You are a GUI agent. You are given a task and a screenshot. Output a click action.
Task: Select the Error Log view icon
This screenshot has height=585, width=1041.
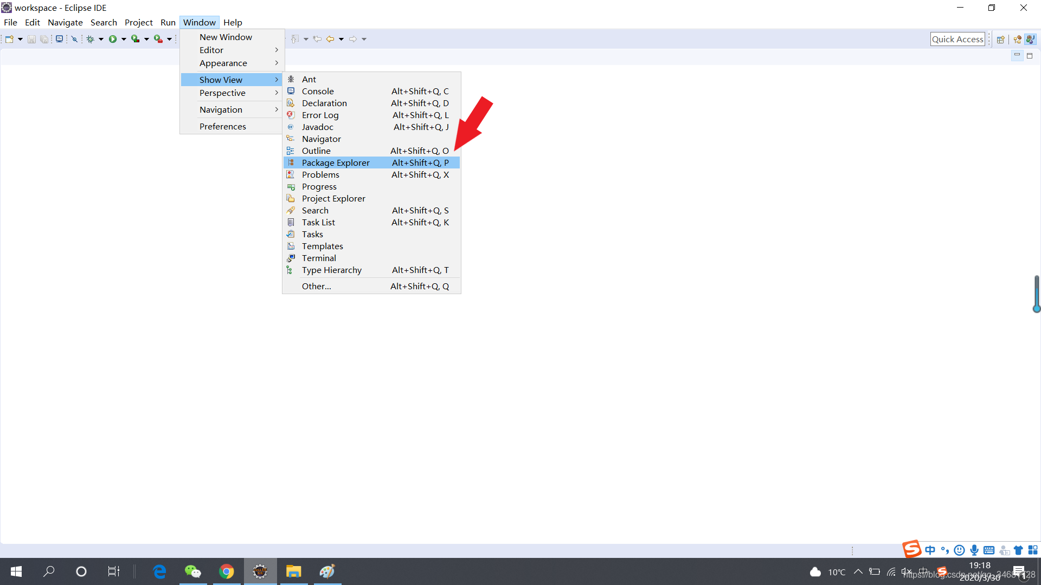291,115
